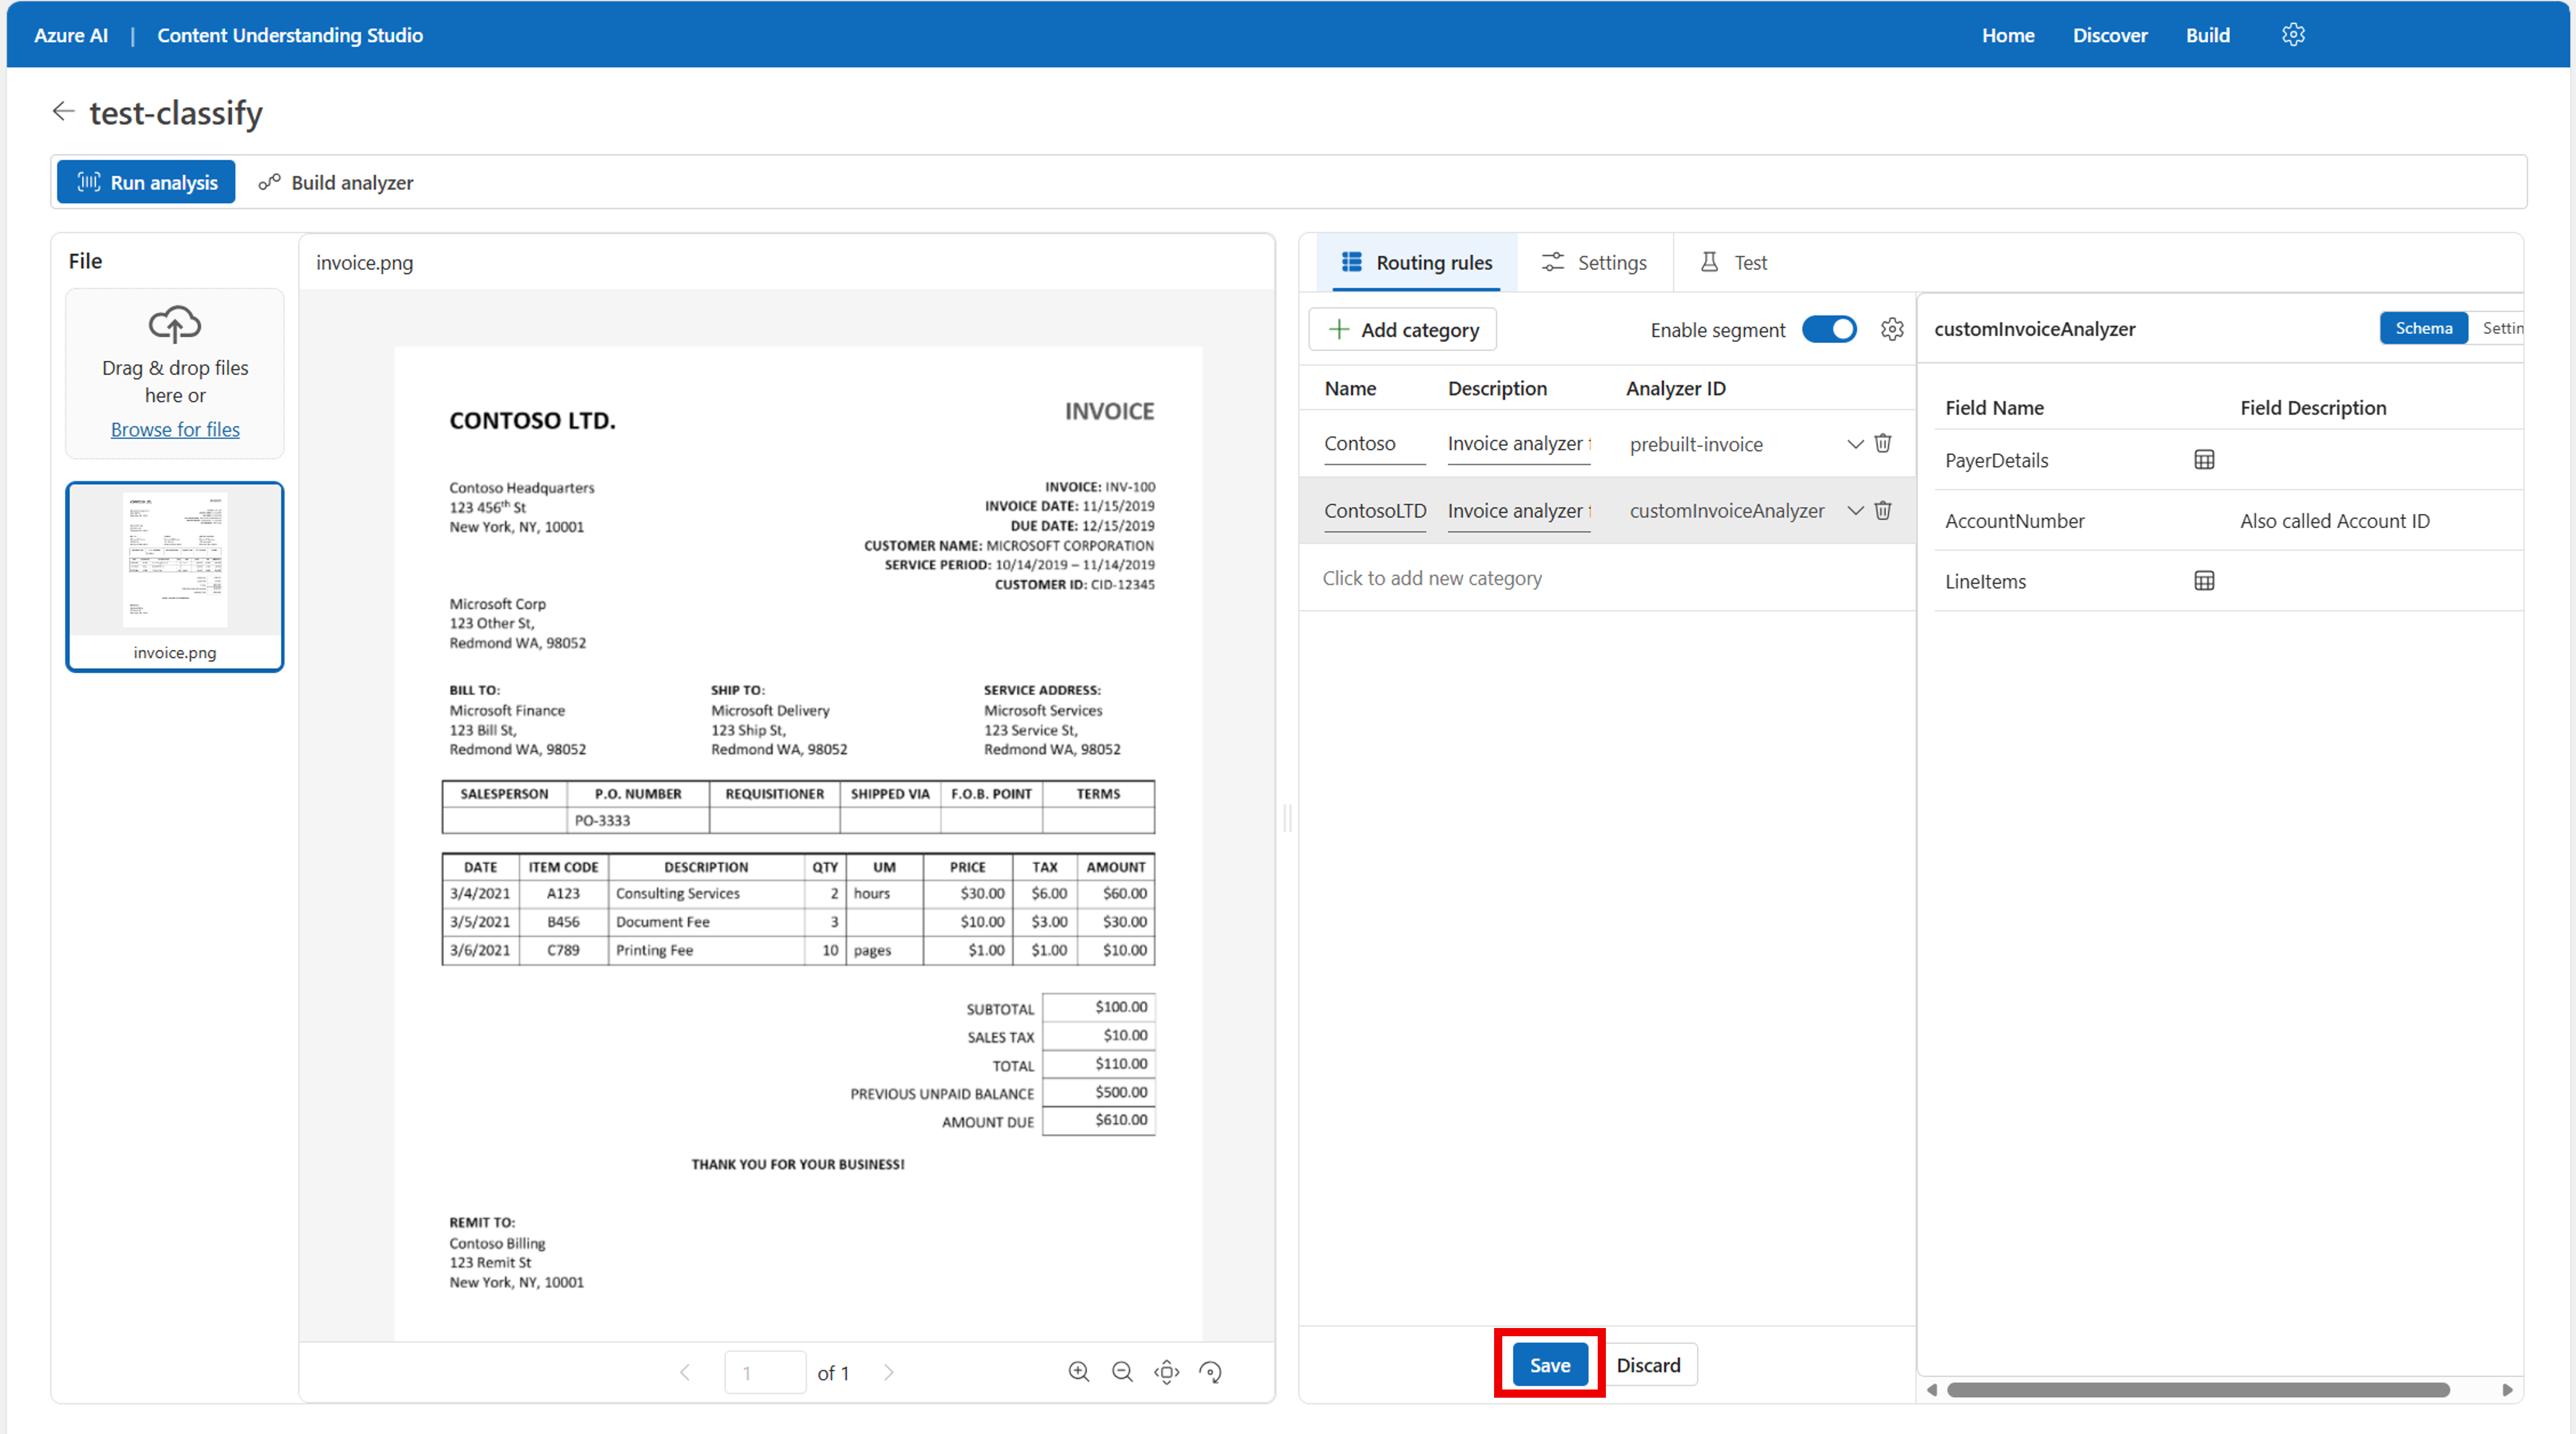Click the back arrow beside test-classify
Screen dimensions: 2576x1434
pos(64,112)
